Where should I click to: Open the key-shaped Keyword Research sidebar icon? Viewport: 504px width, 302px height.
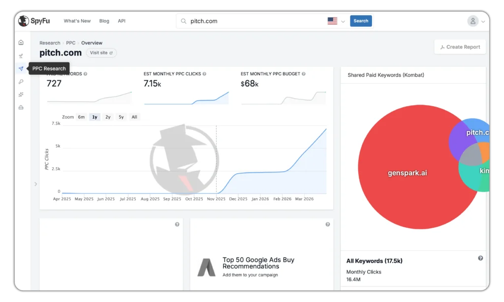pos(21,82)
